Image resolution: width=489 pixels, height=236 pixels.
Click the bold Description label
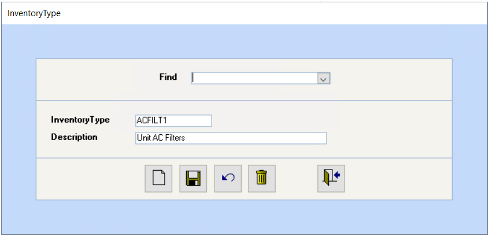click(74, 137)
